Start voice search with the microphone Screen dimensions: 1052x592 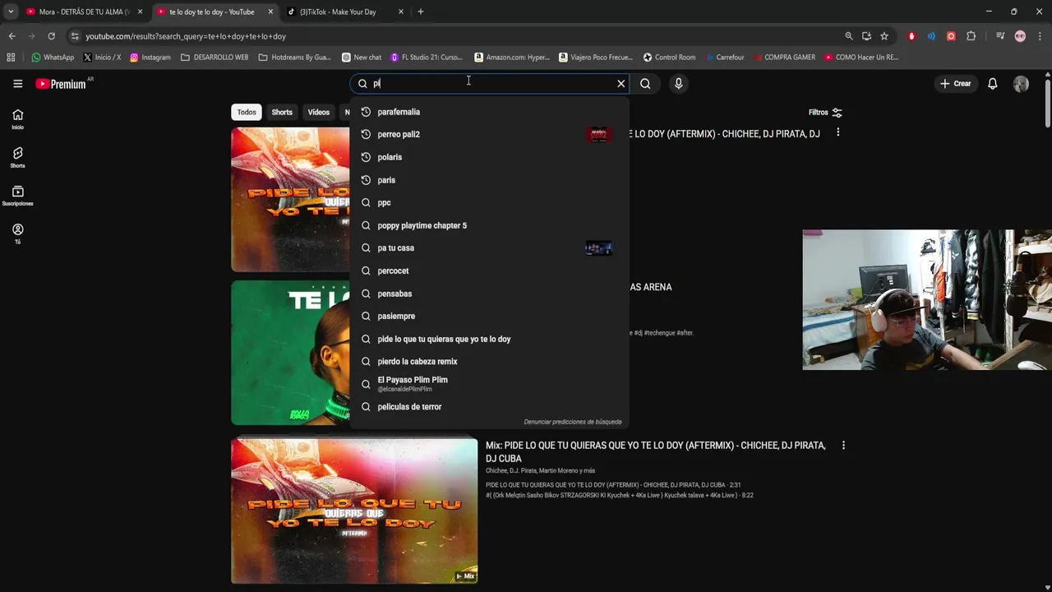(x=678, y=83)
